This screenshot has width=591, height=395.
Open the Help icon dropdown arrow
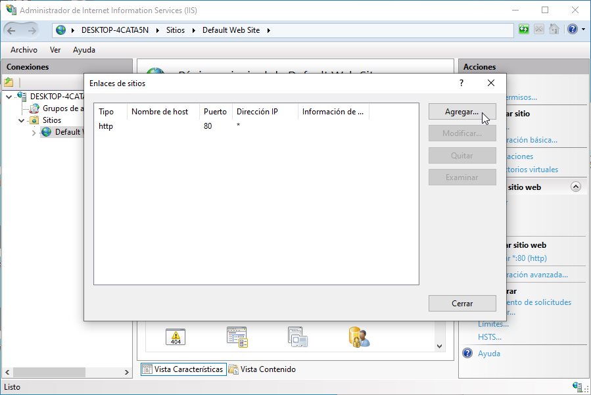[x=584, y=29]
